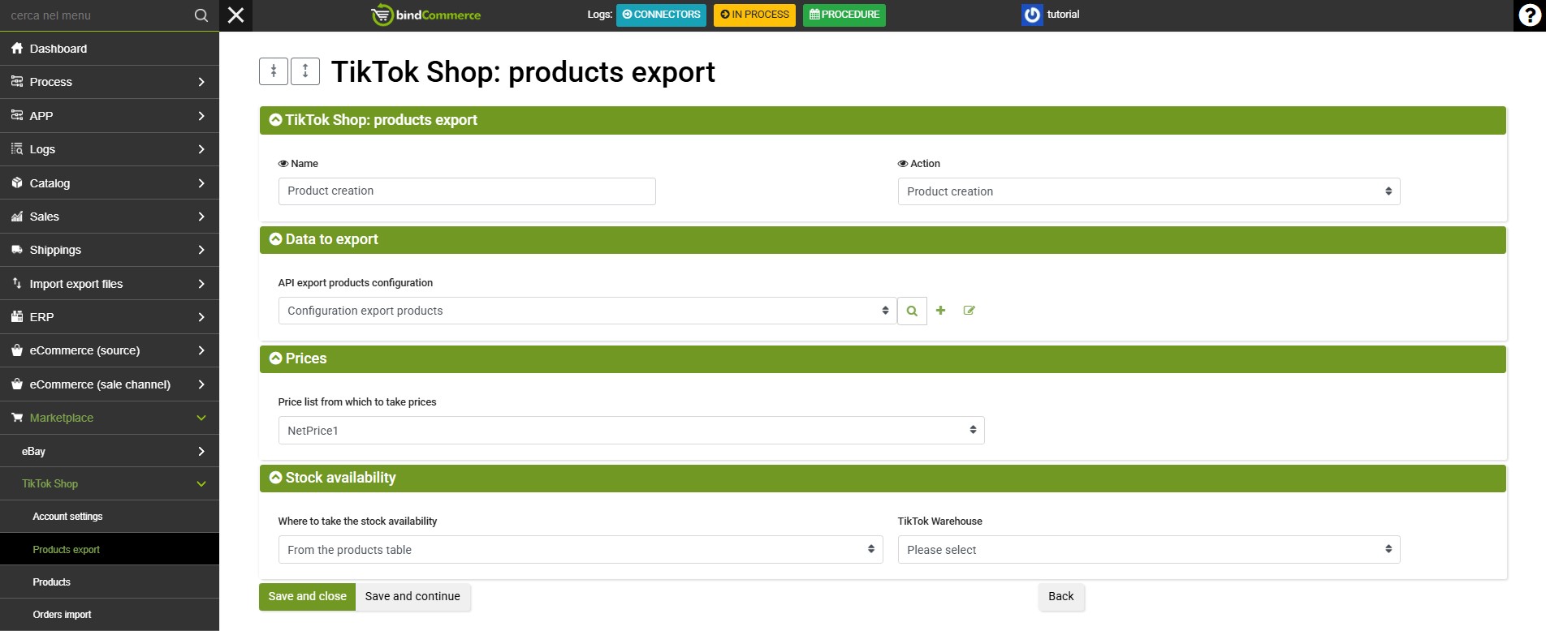The height and width of the screenshot is (631, 1546).
Task: Click the Catalog box icon
Action: pyautogui.click(x=17, y=183)
